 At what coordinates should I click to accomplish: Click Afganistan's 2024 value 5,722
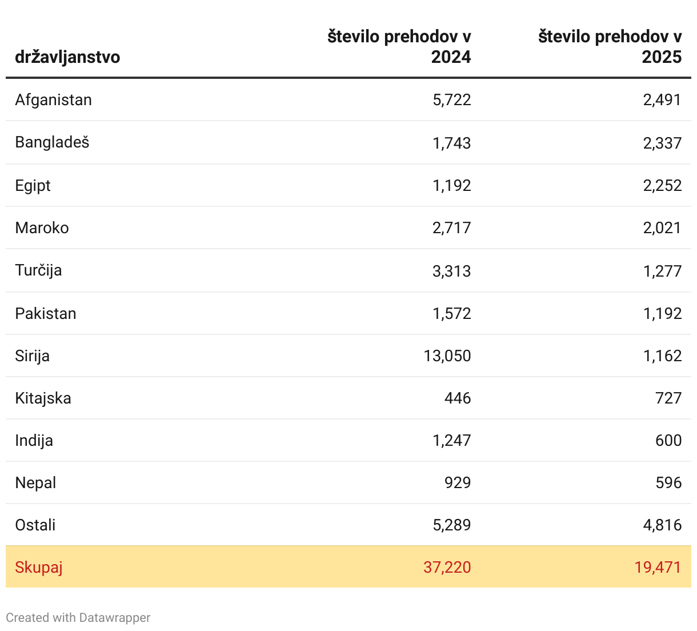pos(452,100)
